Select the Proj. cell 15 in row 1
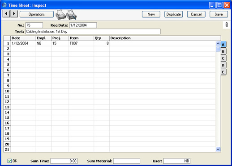Viewport: 232px width, 166px height. [60, 43]
